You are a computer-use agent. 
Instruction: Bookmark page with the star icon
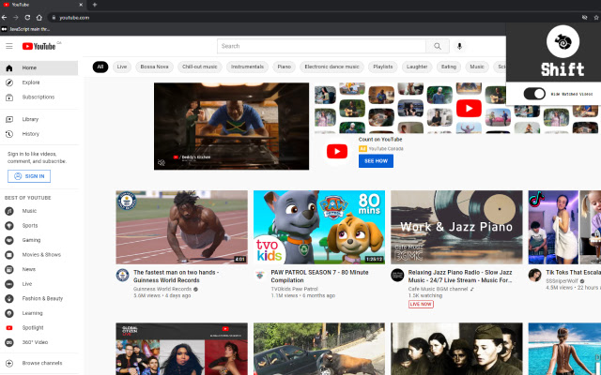point(596,17)
